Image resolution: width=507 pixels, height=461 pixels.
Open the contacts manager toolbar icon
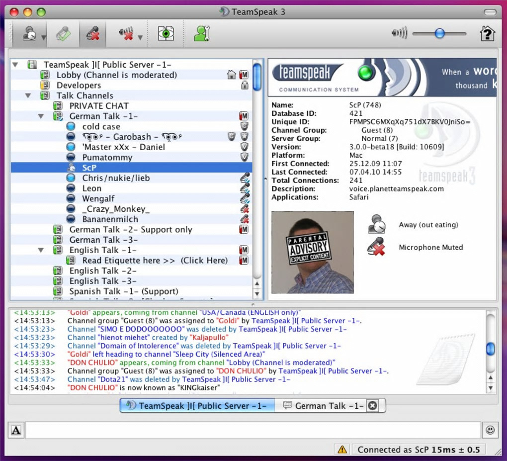click(x=201, y=34)
